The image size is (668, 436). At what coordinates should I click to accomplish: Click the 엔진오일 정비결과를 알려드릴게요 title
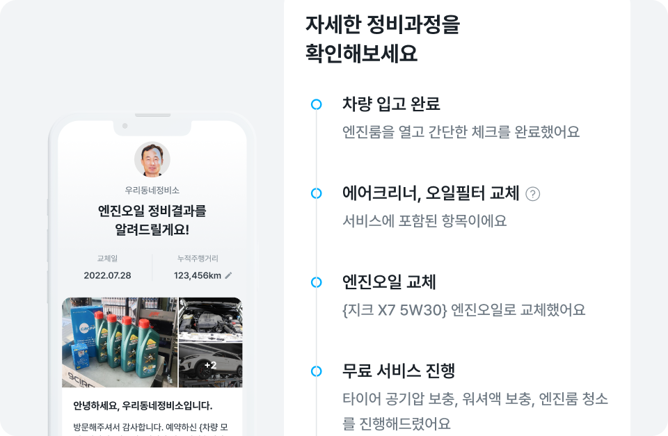tap(152, 220)
